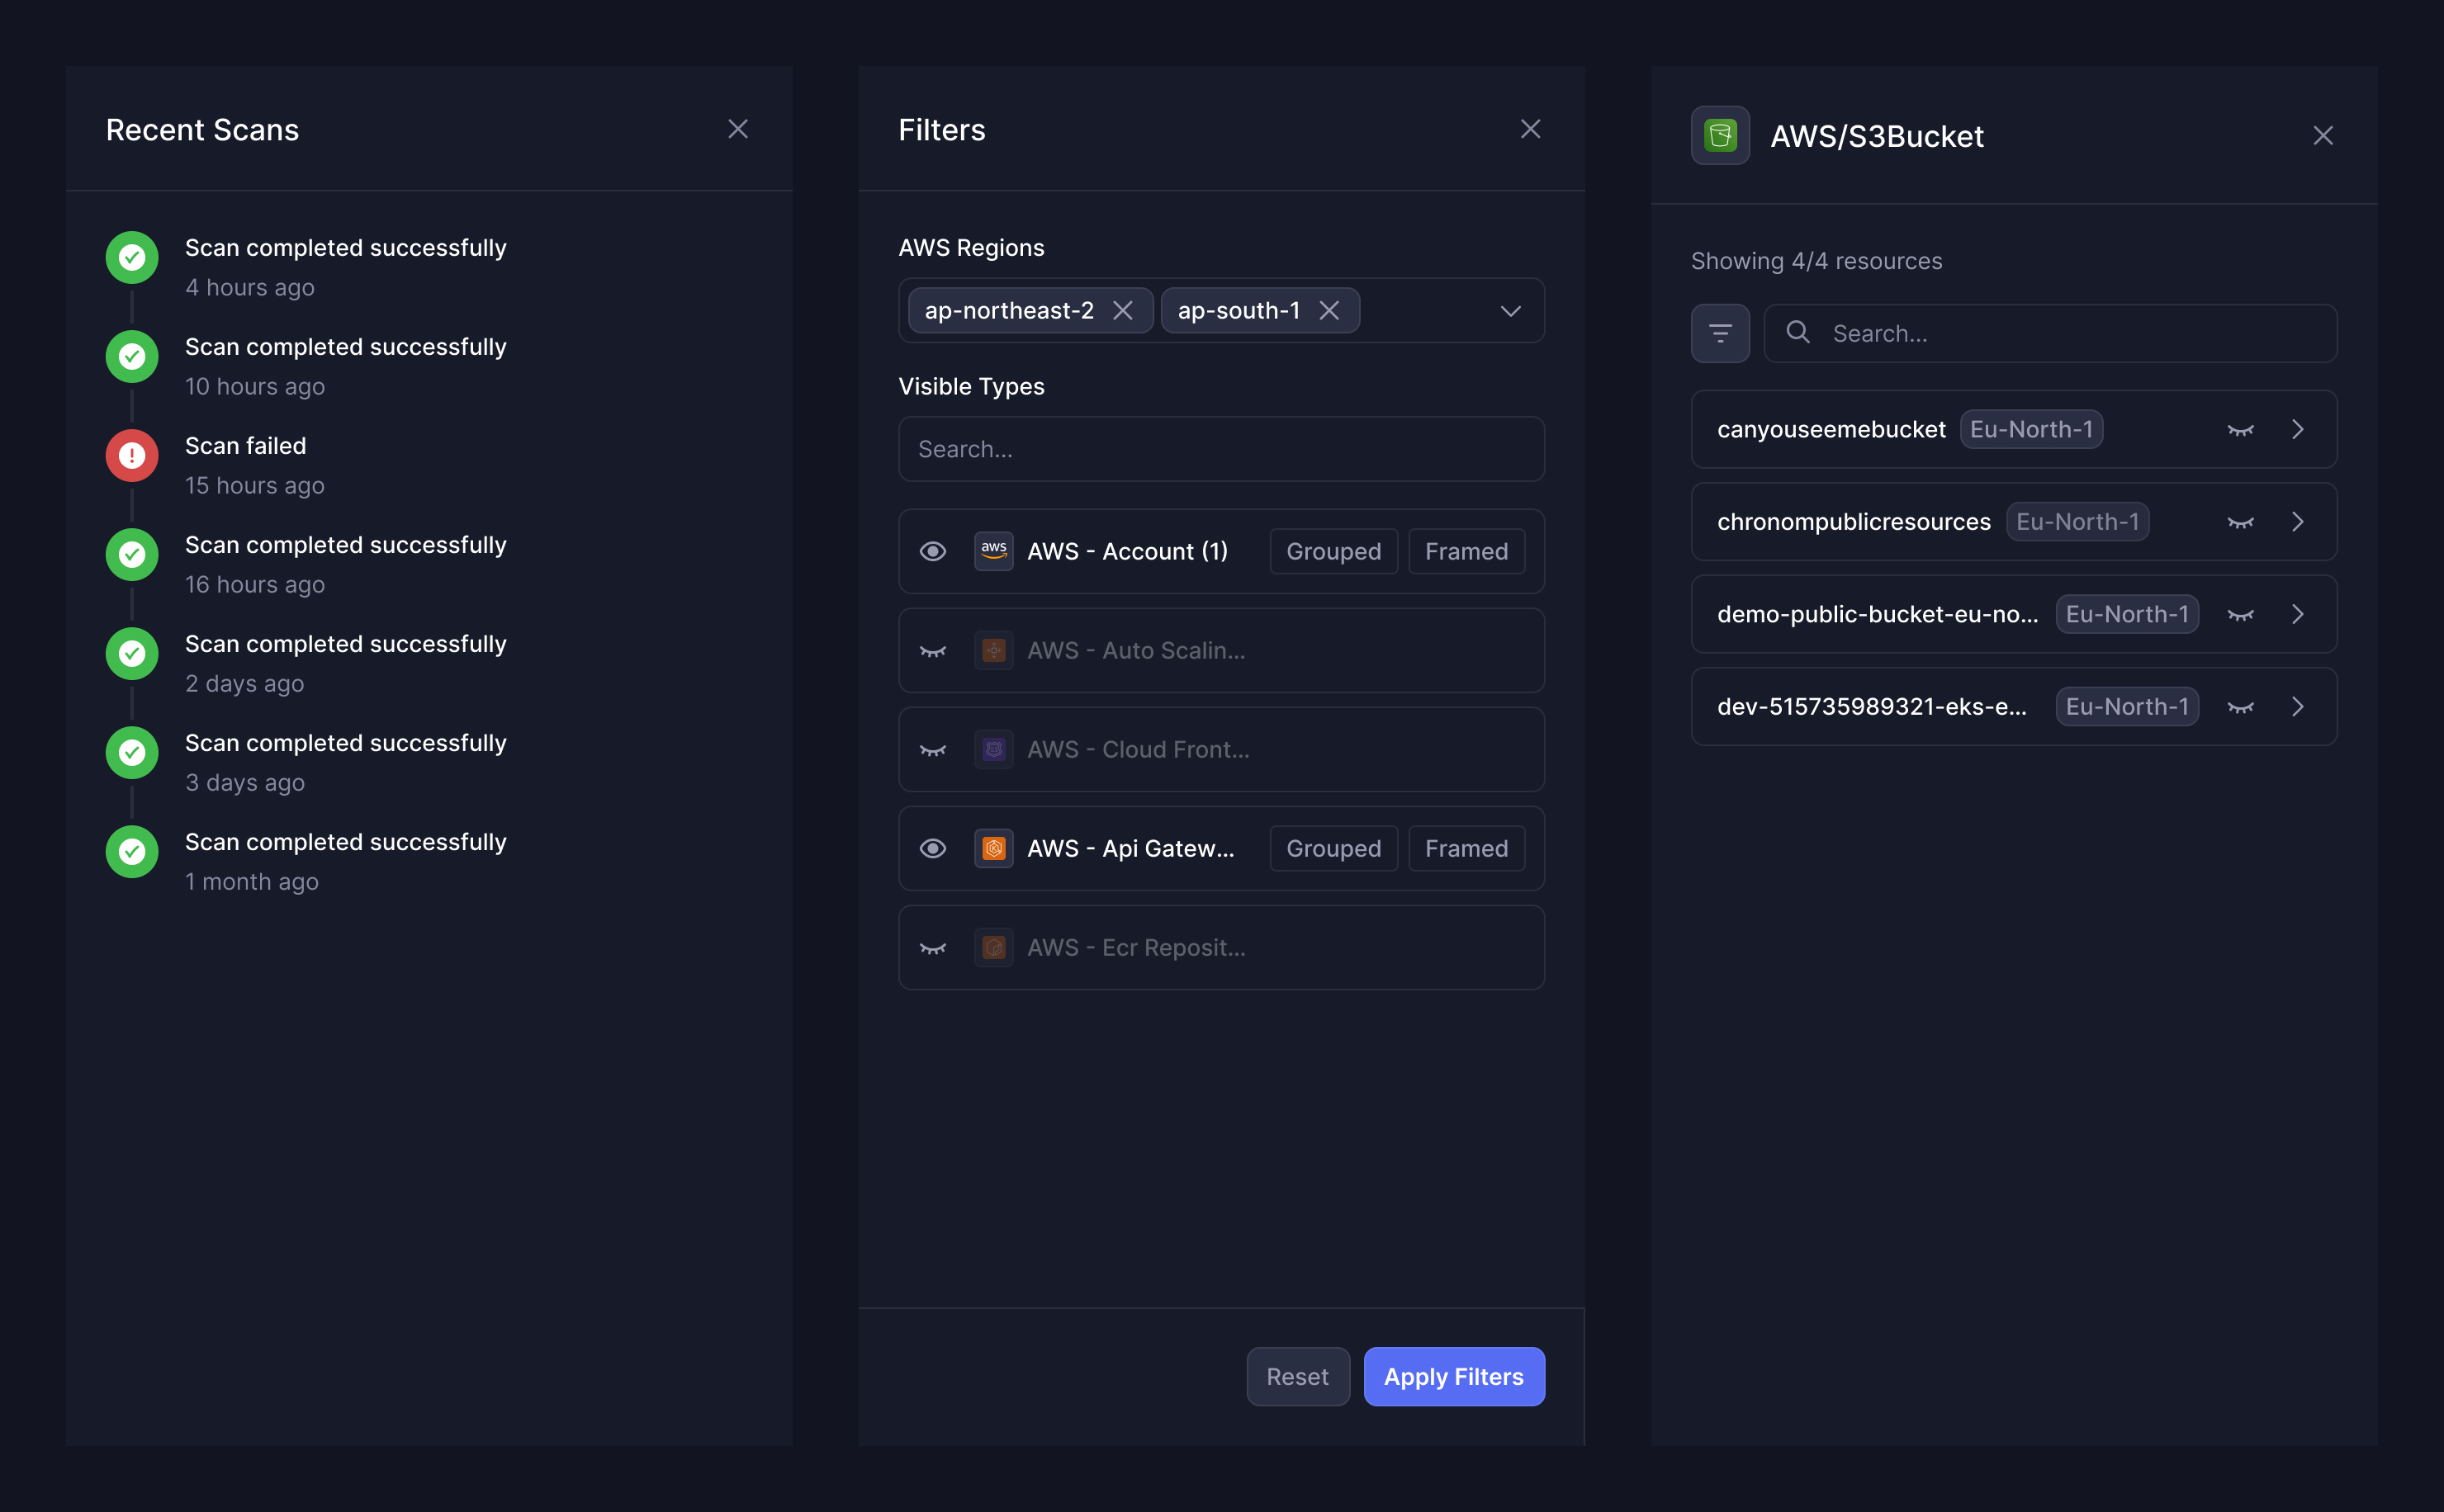Click the Api Gateway service icon
The width and height of the screenshot is (2444, 1512).
[x=993, y=848]
